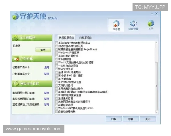The width and height of the screenshot is (171, 136).
Task: Disable 监控网页挂马 via 禁用 link
Action: pos(47,93)
